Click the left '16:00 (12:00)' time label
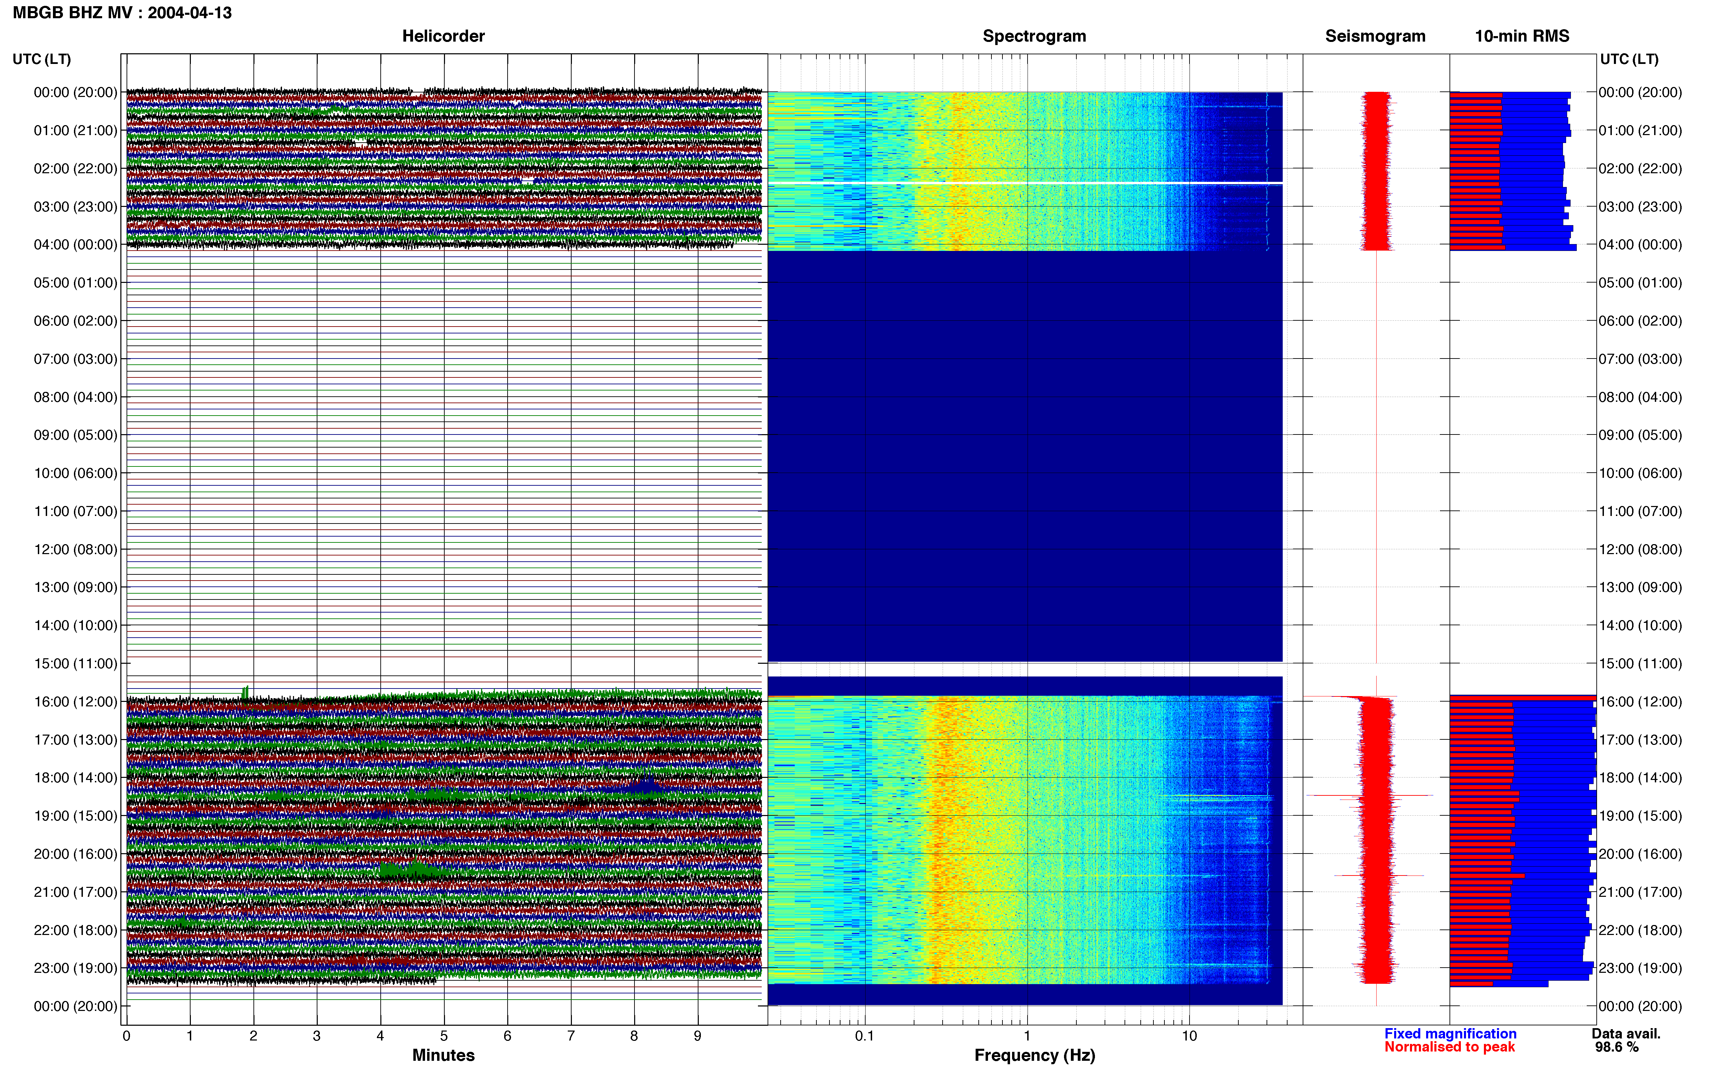The width and height of the screenshot is (1726, 1079). click(76, 702)
